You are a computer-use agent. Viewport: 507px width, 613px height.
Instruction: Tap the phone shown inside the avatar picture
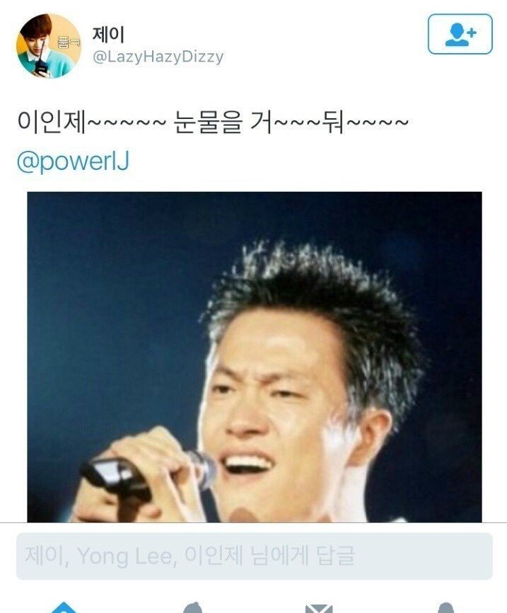(x=40, y=67)
